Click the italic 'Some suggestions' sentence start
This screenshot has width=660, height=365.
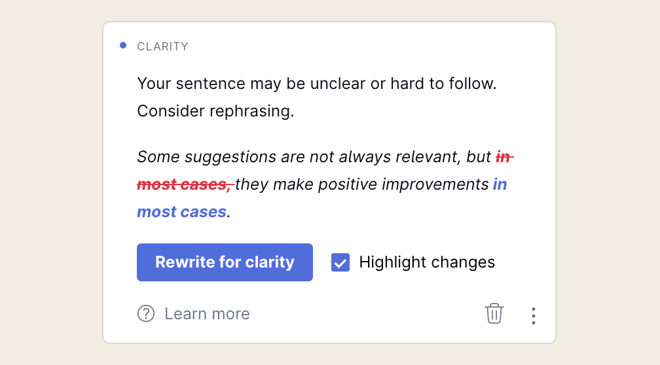click(x=207, y=157)
